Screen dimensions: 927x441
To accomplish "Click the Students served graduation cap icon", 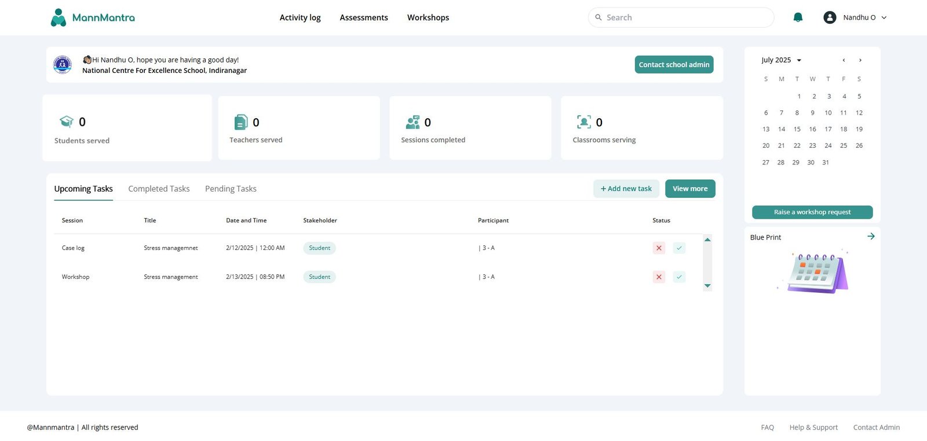I will pos(67,122).
